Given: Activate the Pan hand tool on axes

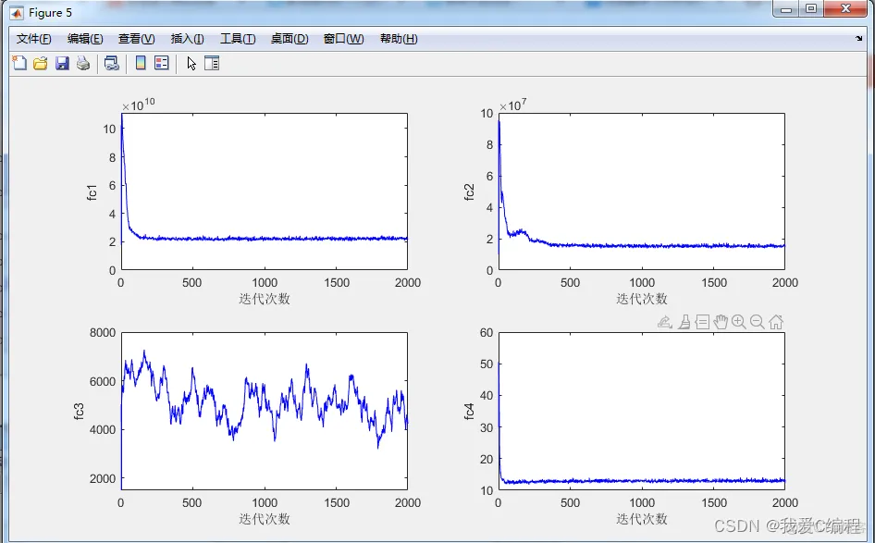Looking at the screenshot, I should pos(721,322).
